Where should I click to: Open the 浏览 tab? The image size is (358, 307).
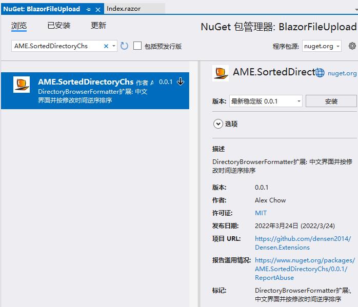[19, 26]
